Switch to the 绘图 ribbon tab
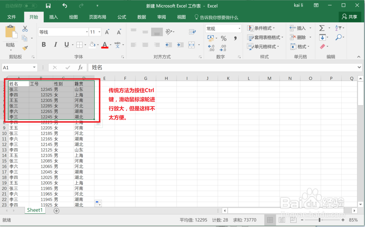Screen dimensions: 365x227 [x=73, y=17]
